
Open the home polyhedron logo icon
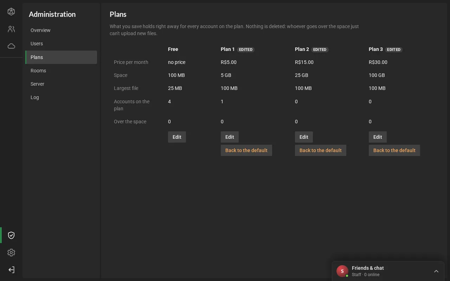(11, 12)
